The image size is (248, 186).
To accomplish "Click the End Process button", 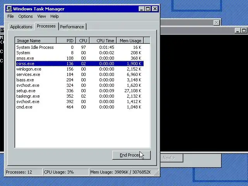I will tap(131, 155).
